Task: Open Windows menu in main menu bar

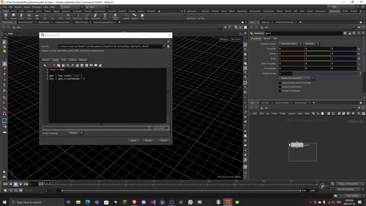Action: click(37, 7)
